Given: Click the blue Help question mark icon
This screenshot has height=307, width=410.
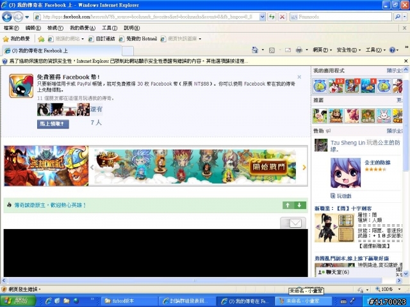Looking at the screenshot, I should coord(392,50).
